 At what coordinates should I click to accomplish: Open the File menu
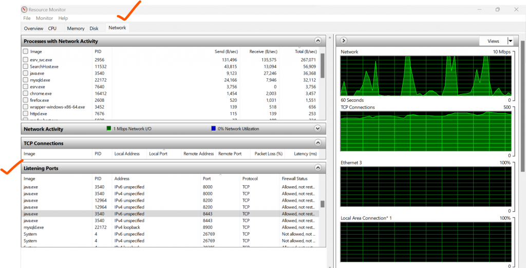click(27, 19)
